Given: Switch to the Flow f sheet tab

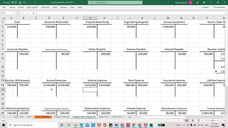Looking at the screenshot, I should pyautogui.click(x=29, y=117).
